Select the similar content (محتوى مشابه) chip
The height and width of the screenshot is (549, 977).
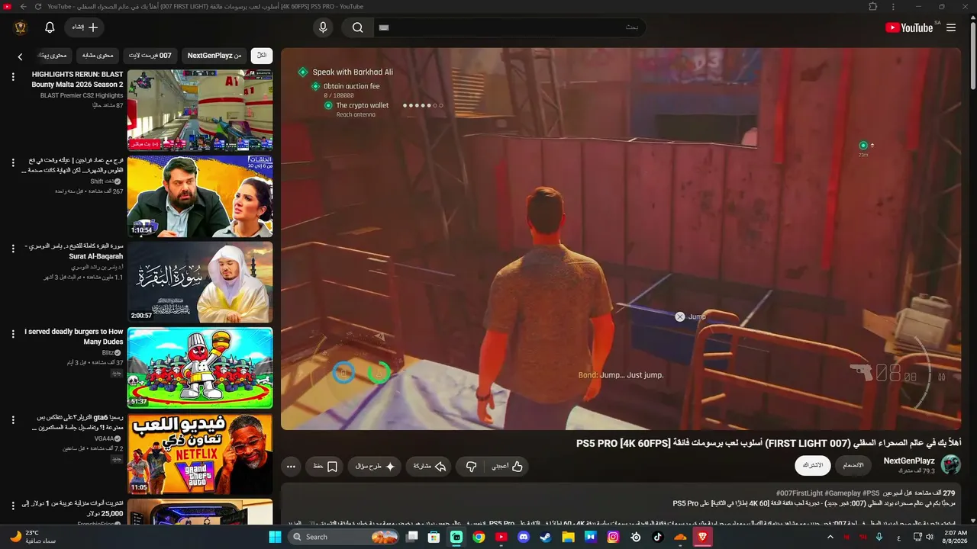click(98, 56)
